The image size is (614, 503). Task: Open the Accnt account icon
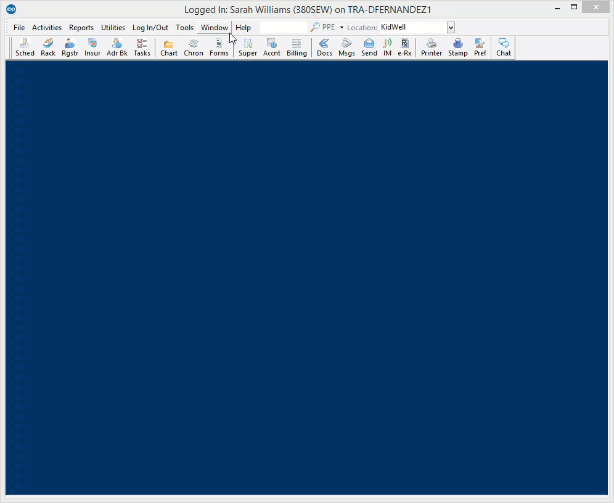pos(272,47)
